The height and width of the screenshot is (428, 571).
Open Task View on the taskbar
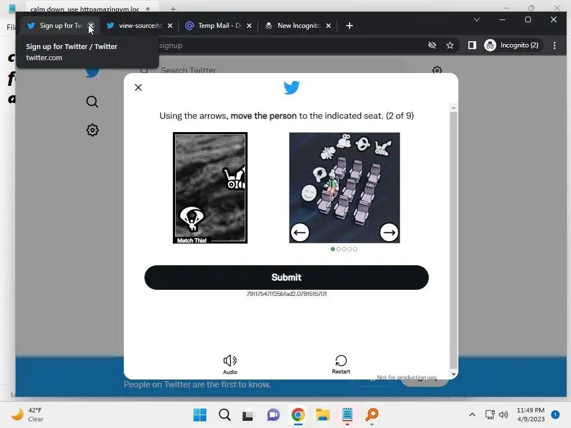[x=248, y=415]
